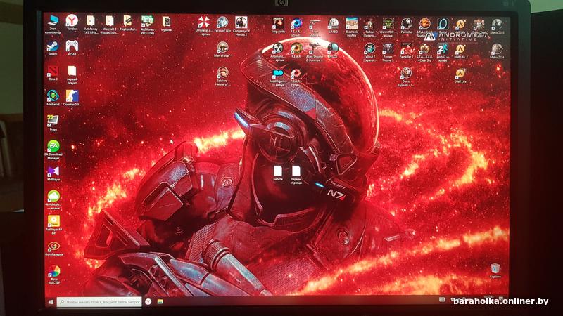Launch the Portal shortcut

point(443,26)
